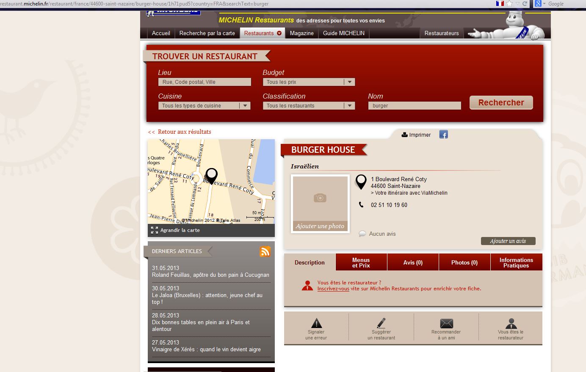The width and height of the screenshot is (586, 372).
Task: Click the Signaler une erreur warning icon
Action: pyautogui.click(x=316, y=323)
